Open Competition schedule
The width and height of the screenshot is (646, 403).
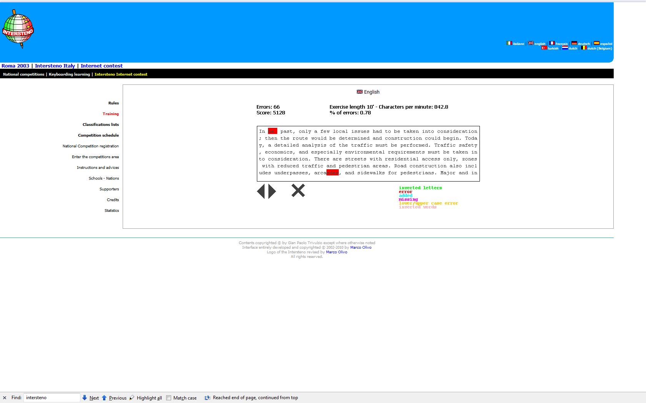coord(98,135)
